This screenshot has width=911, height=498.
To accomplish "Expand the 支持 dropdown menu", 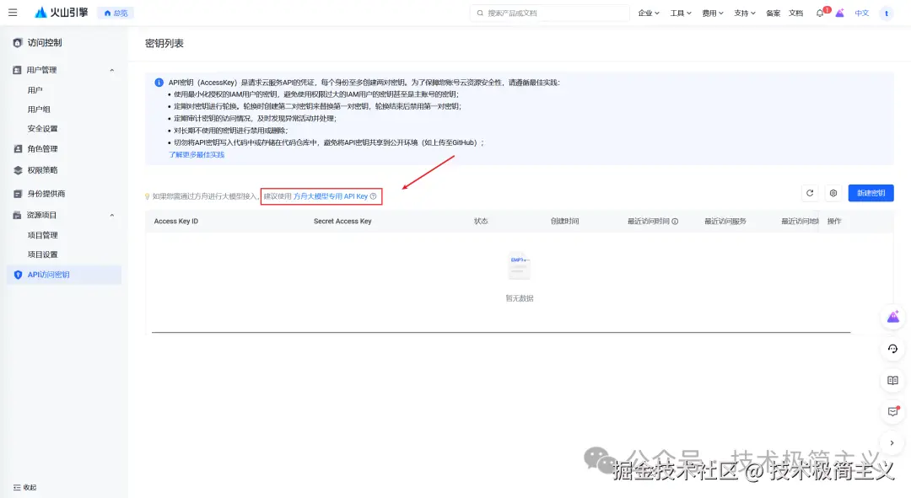I will pos(744,13).
